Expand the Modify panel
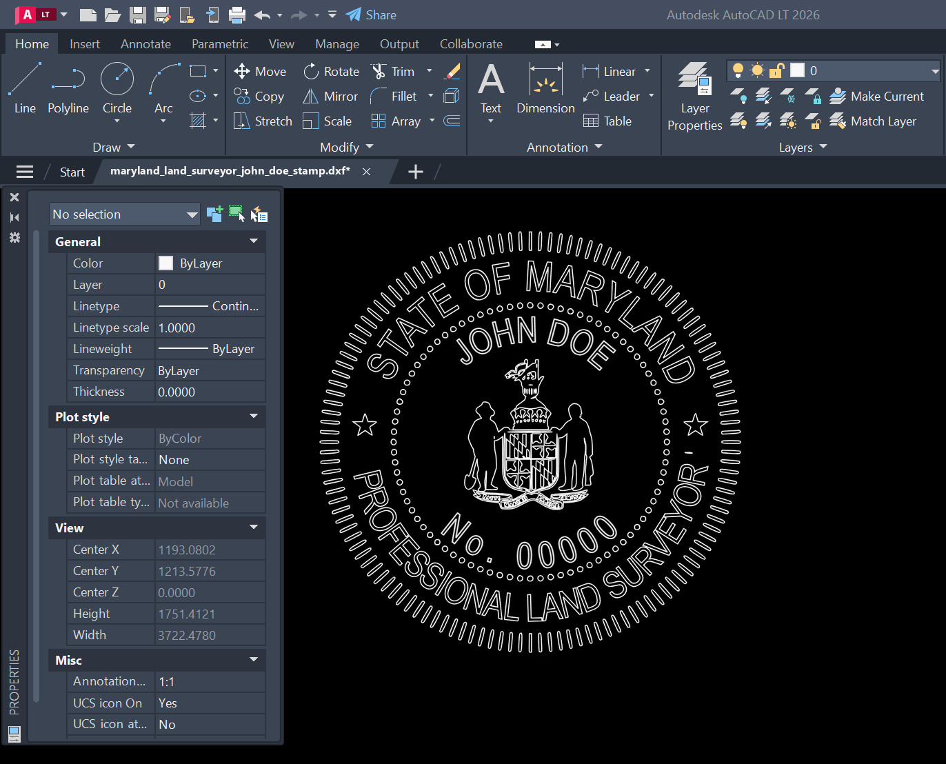This screenshot has width=946, height=764. point(347,147)
